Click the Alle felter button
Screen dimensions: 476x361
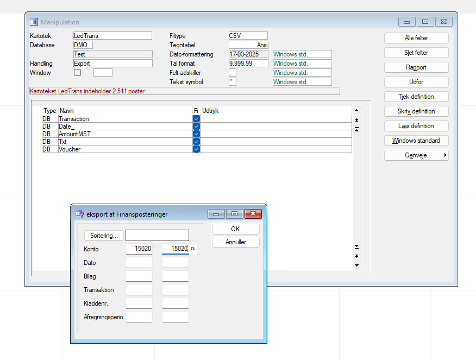416,38
